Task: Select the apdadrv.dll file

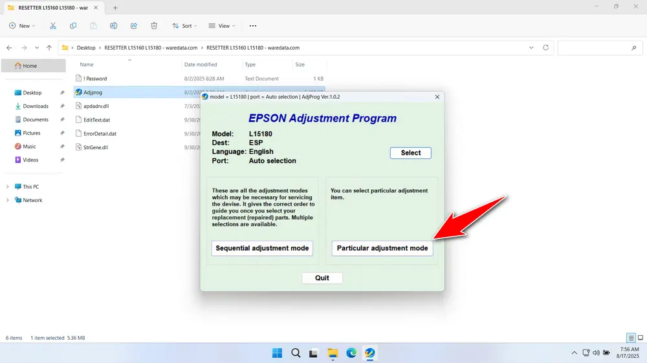Action: (x=96, y=107)
